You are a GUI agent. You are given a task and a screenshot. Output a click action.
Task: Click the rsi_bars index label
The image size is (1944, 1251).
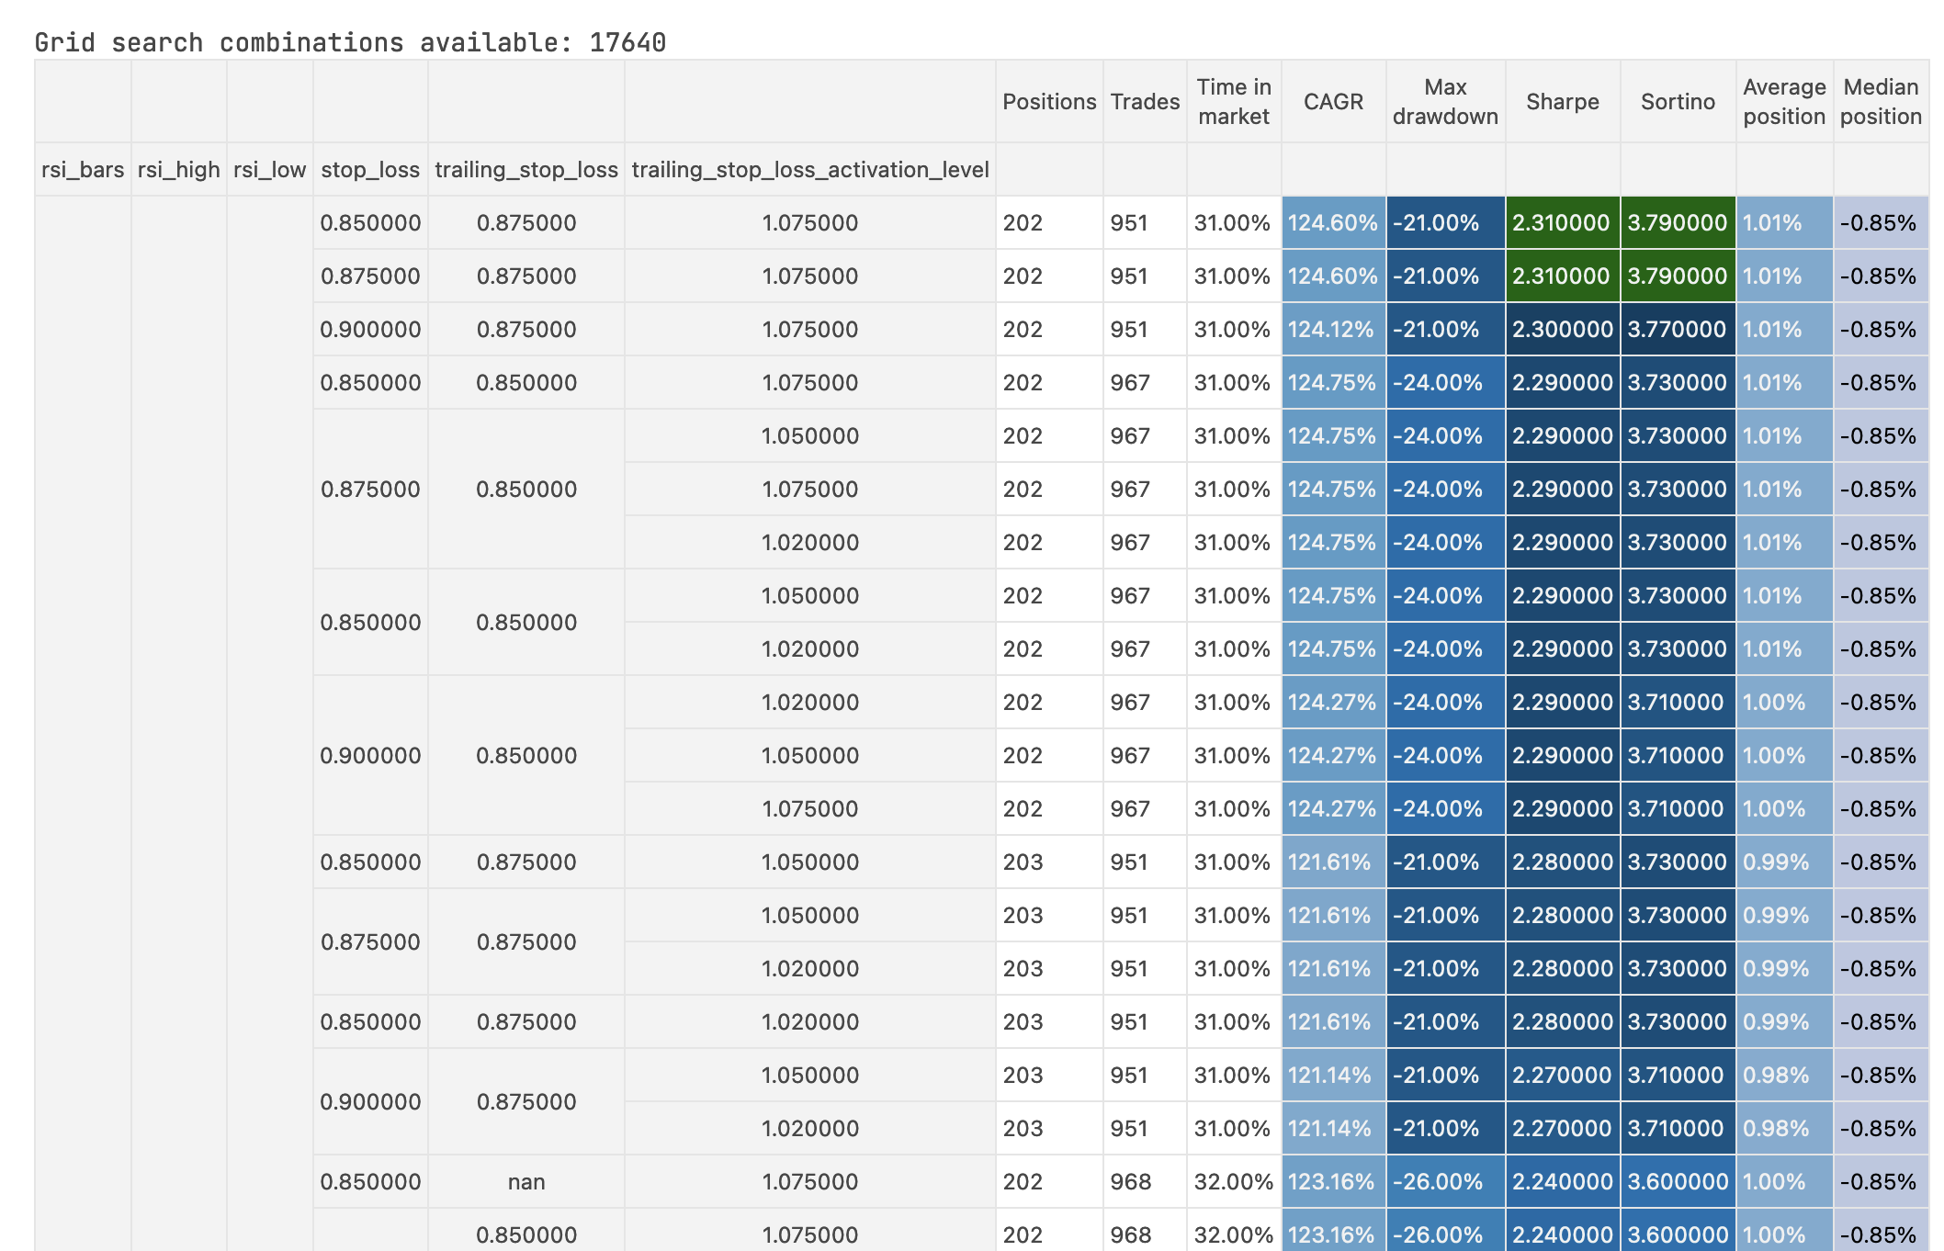click(x=83, y=170)
